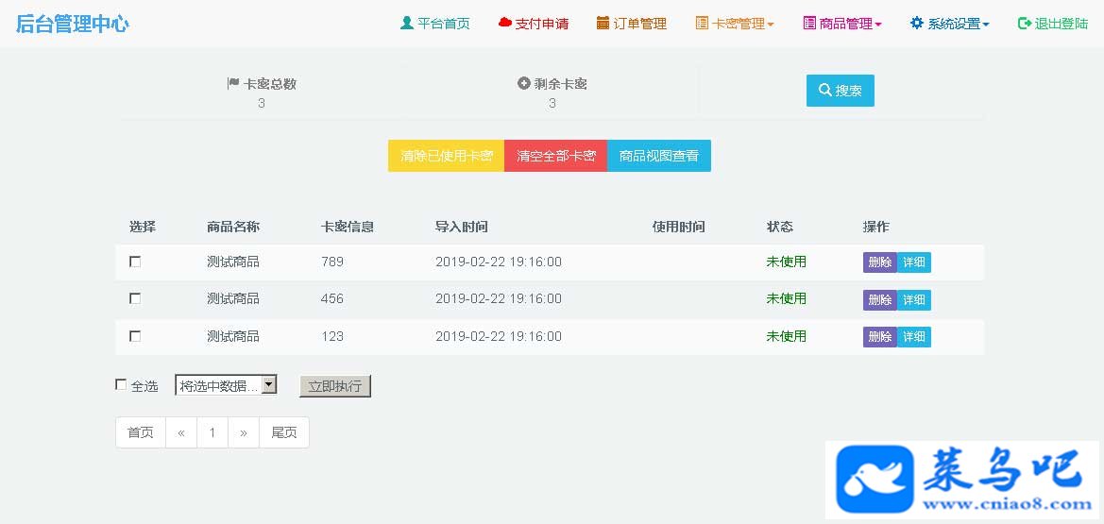This screenshot has width=1104, height=524.
Task: Click the red cloud icon for 支付申请
Action: point(504,23)
